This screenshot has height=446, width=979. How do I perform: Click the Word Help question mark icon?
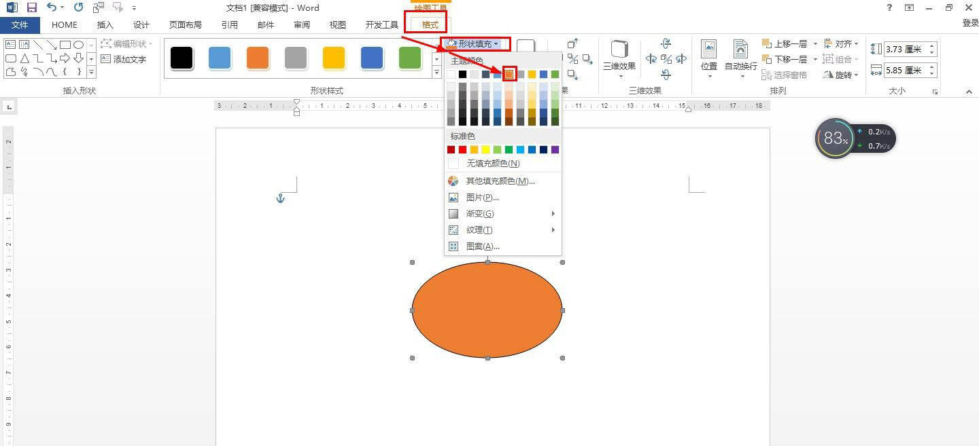[889, 8]
